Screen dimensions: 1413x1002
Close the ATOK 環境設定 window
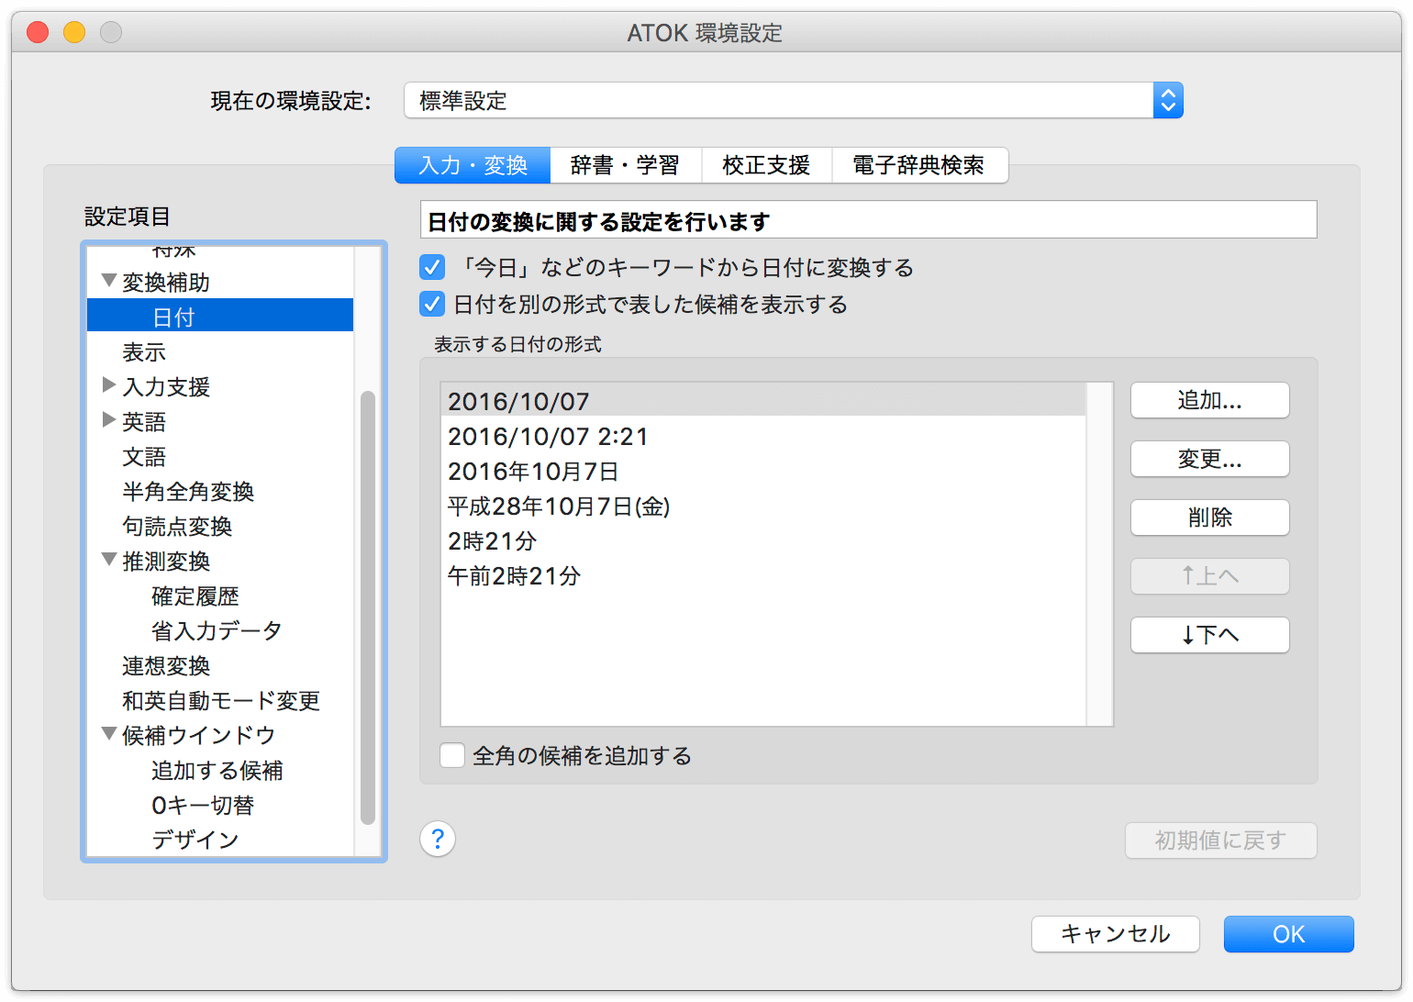[x=38, y=32]
